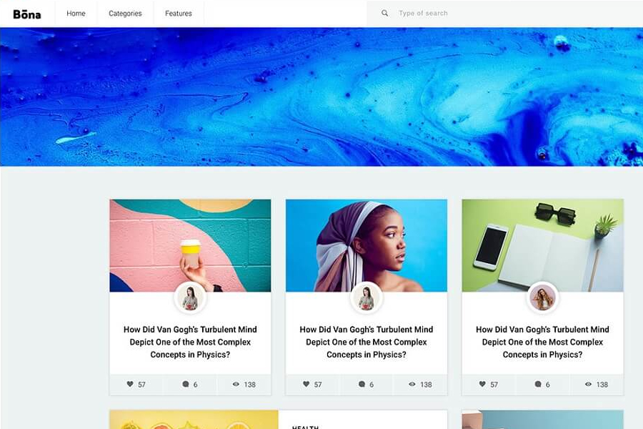Viewport: 643px width, 429px height.
Task: Like the first card via heart icon
Action: (130, 384)
